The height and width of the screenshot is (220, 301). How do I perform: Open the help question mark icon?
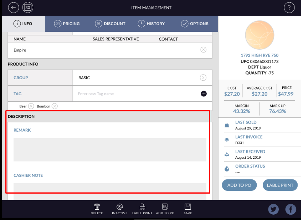click(x=289, y=7)
